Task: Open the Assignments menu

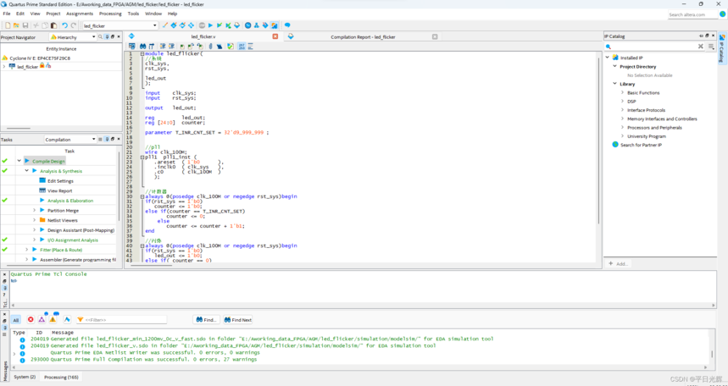Action: point(80,14)
